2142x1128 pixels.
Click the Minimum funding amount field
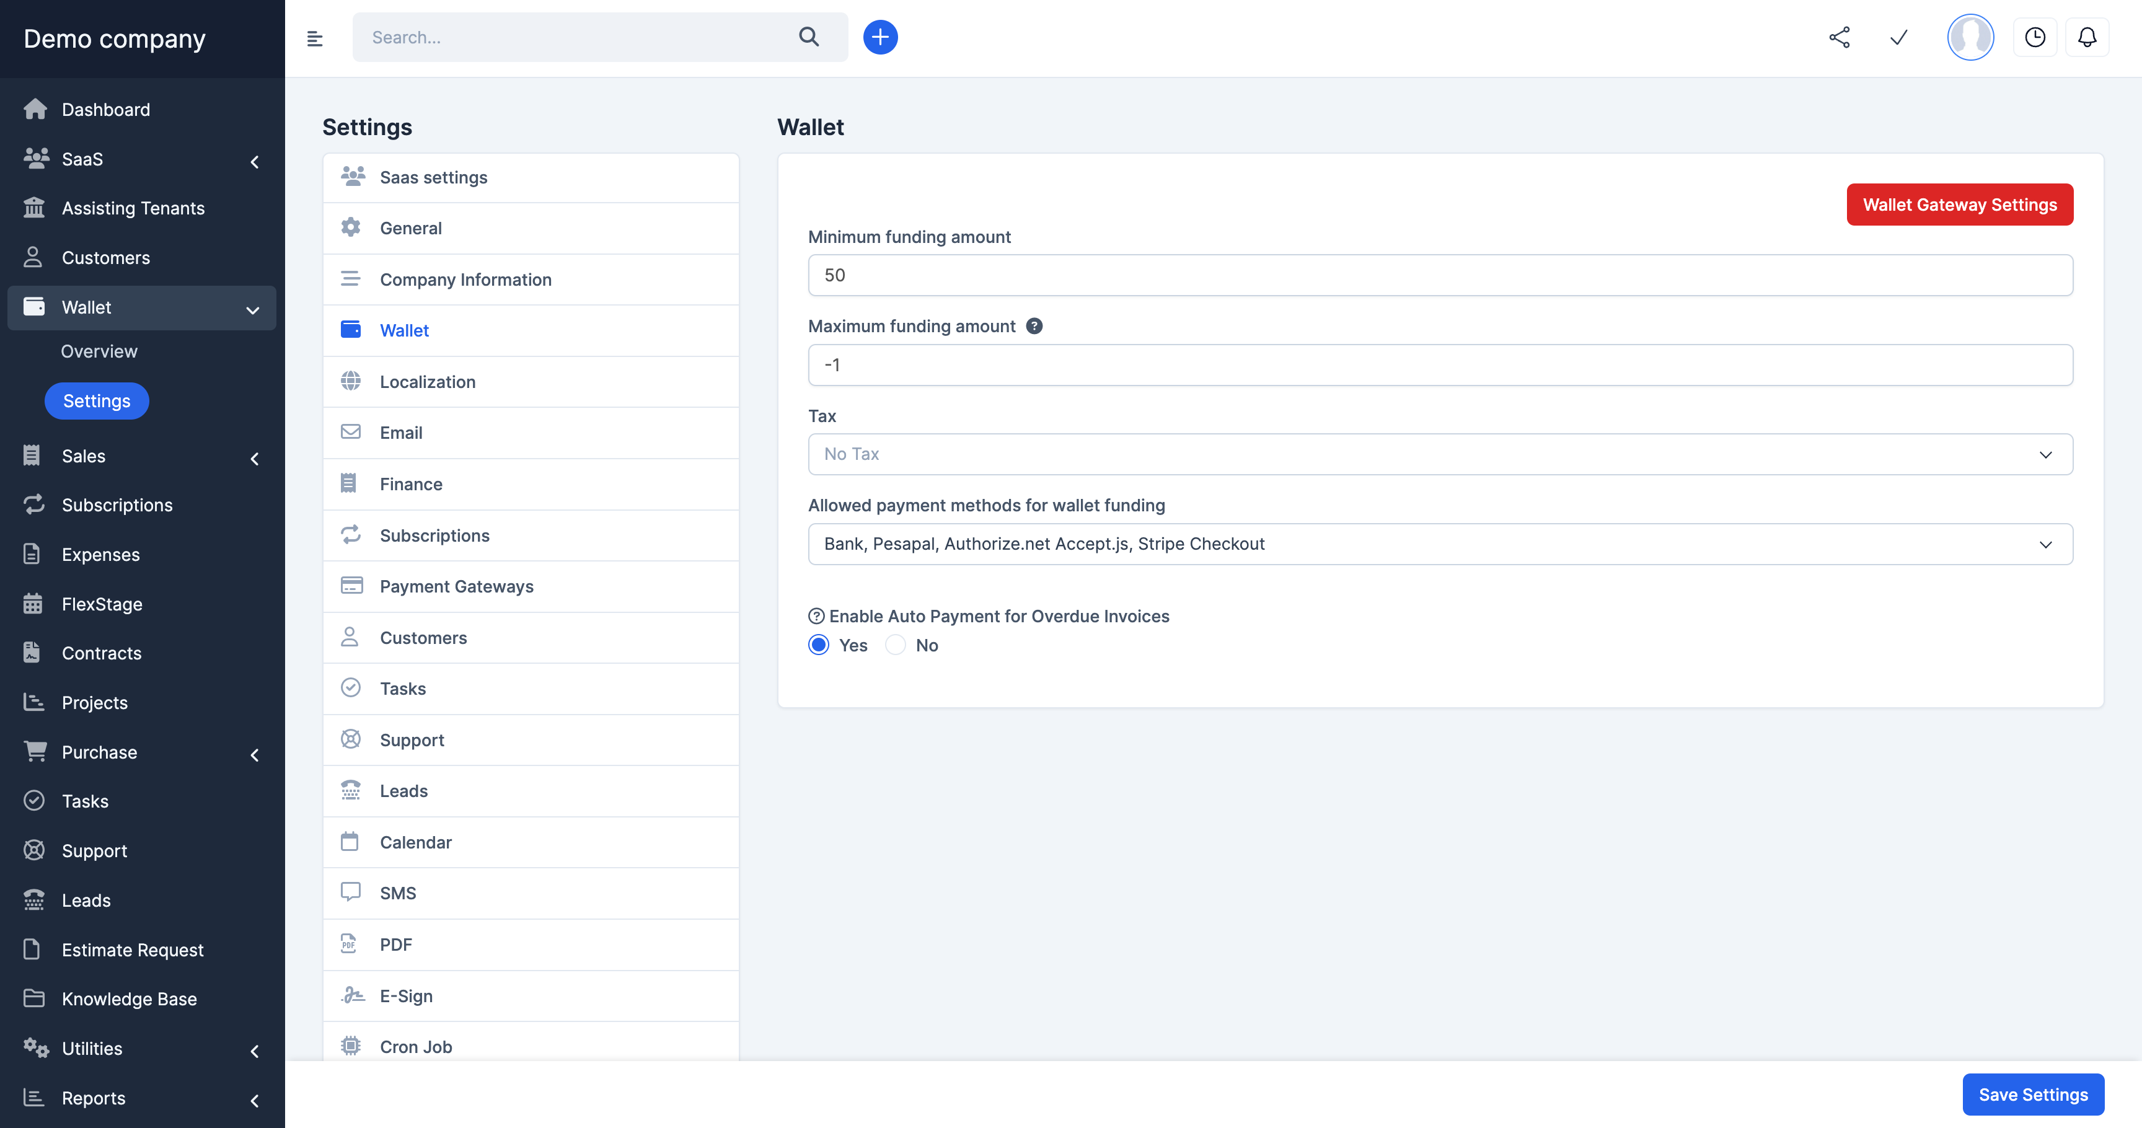pos(1439,275)
